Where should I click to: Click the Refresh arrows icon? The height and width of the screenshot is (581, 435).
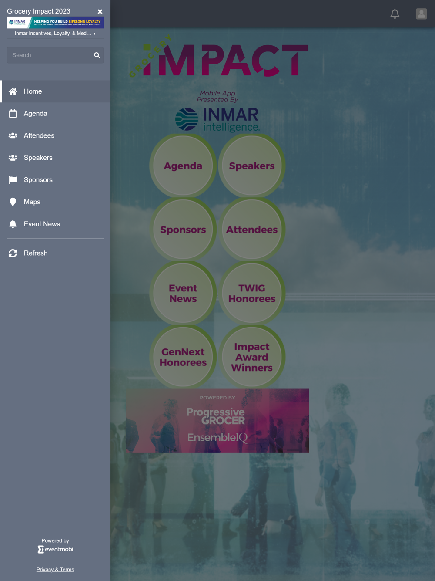pos(13,253)
